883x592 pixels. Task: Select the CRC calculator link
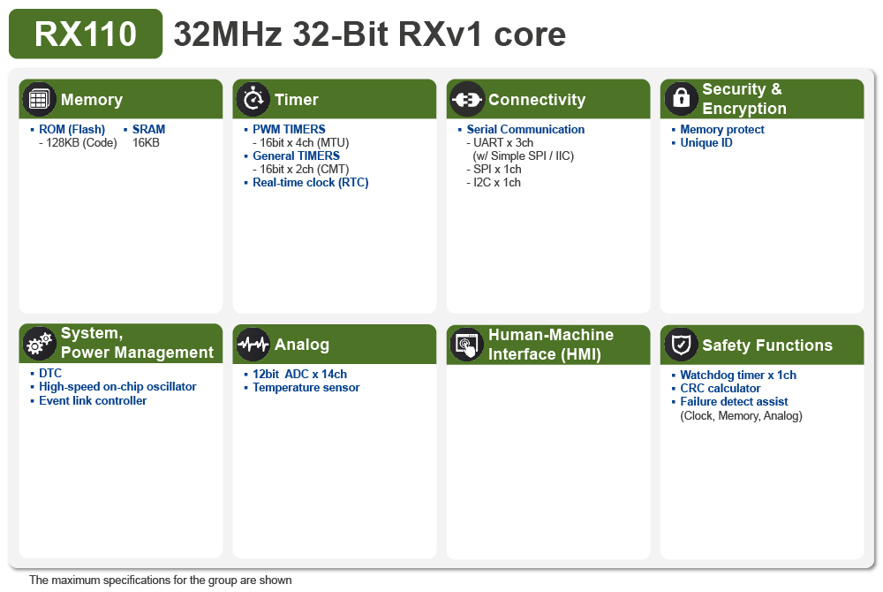click(x=719, y=388)
